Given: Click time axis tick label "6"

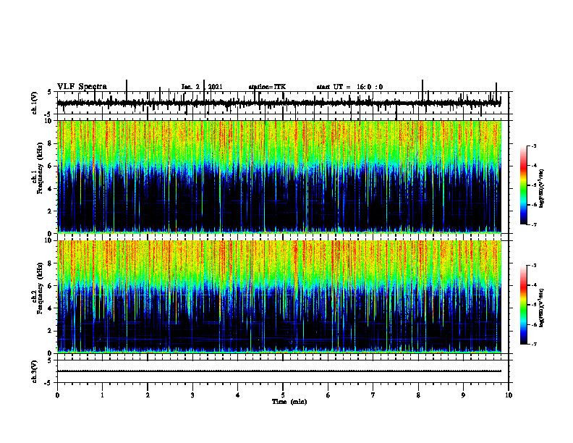Looking at the screenshot, I should click(328, 395).
